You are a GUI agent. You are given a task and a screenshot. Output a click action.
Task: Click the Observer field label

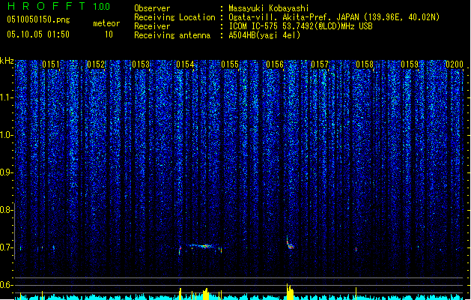[x=152, y=8]
